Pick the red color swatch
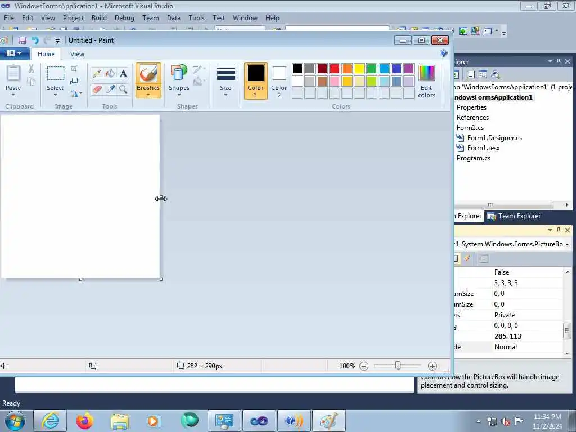Screen dimensions: 576x432 [x=335, y=69]
